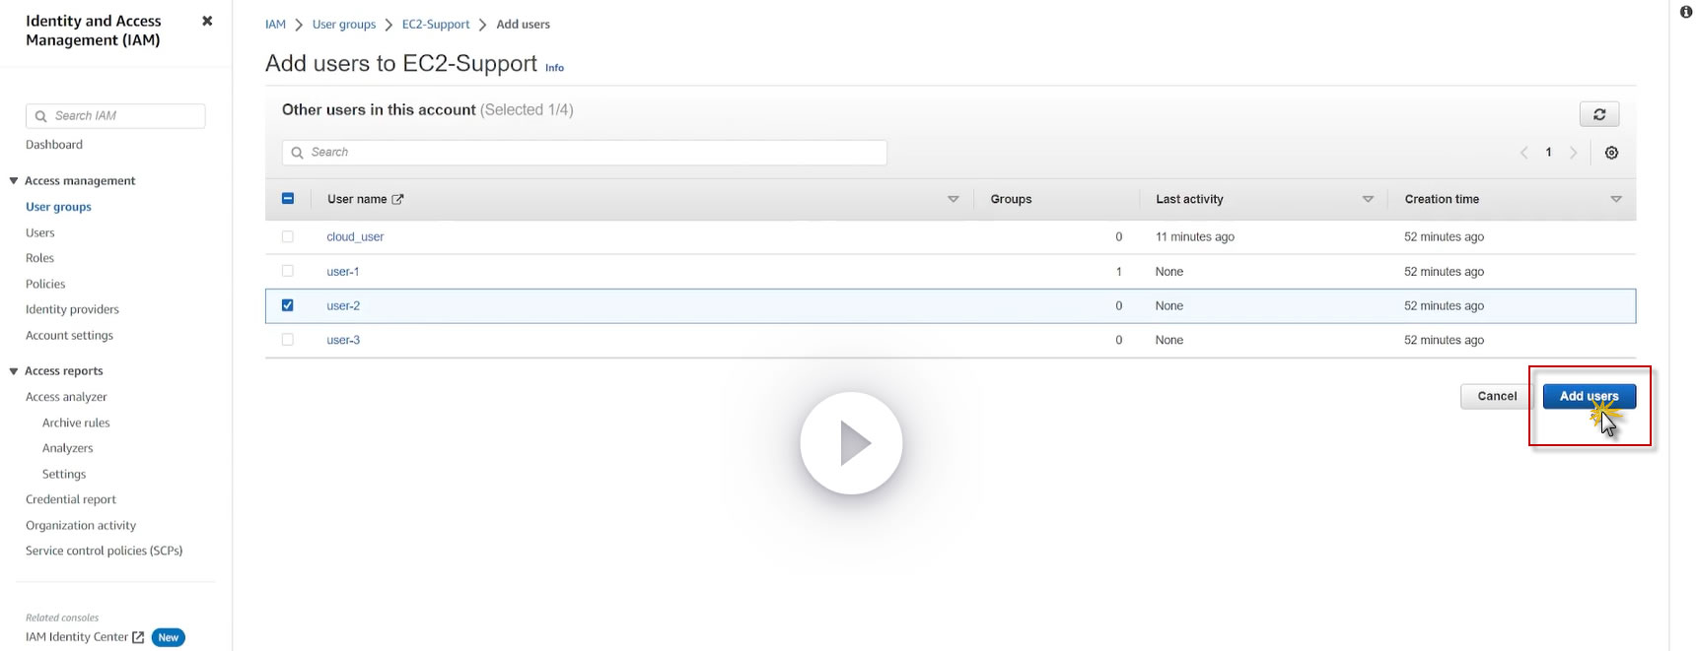The image size is (1698, 651).
Task: Click the Add users button
Action: coord(1589,396)
